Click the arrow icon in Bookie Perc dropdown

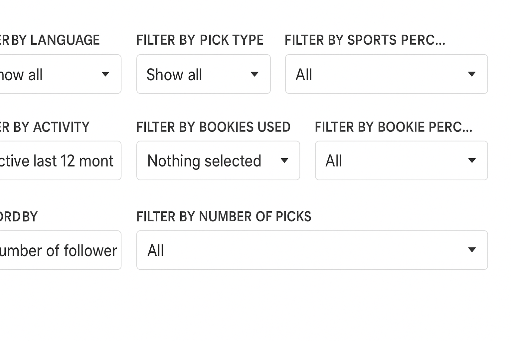pos(471,161)
